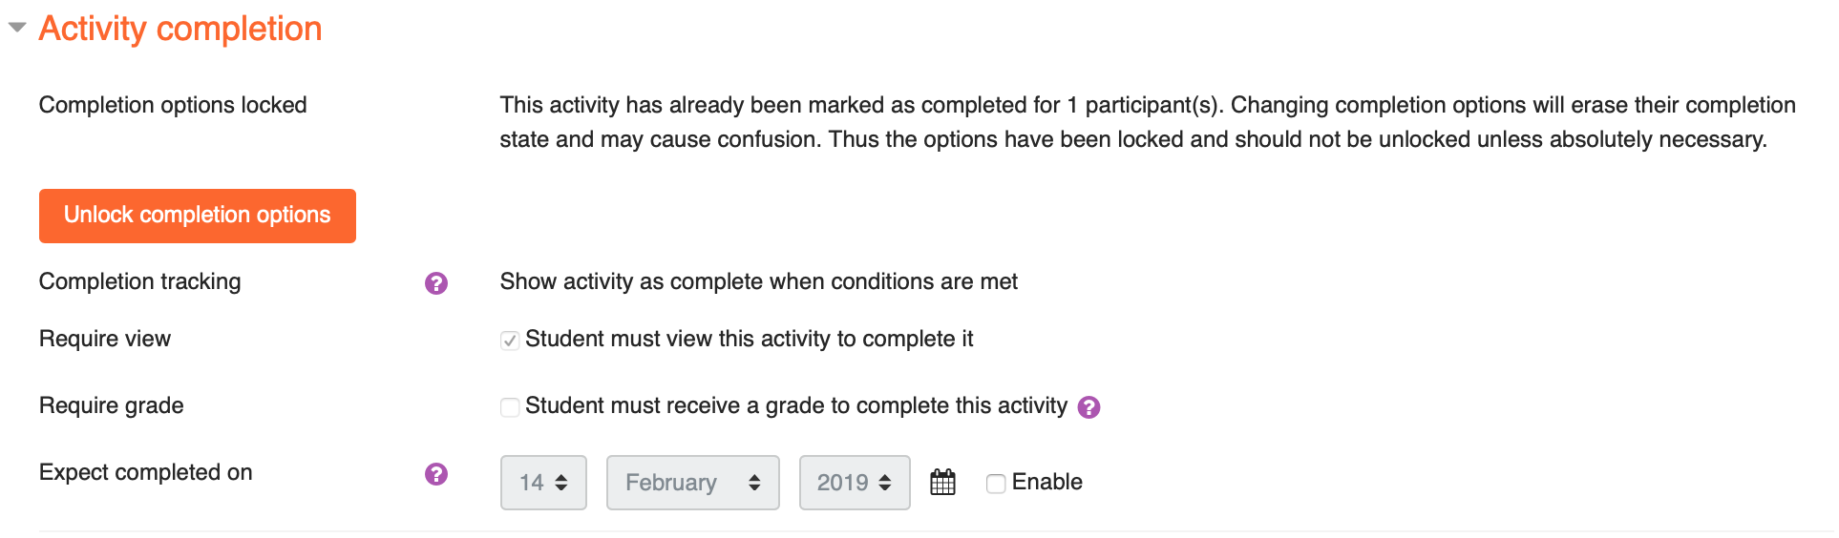Click the 'Completion tracking' field label

140,282
